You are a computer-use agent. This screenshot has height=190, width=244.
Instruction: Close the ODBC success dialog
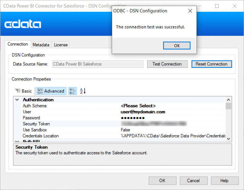(x=177, y=45)
